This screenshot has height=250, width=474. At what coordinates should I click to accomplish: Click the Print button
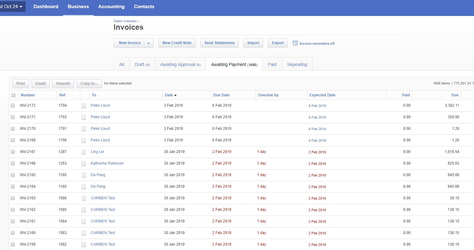tap(21, 84)
